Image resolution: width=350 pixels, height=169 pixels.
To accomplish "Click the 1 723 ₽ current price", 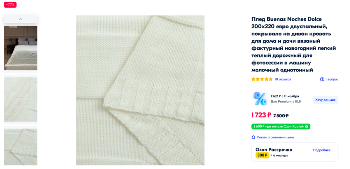I will [261, 115].
